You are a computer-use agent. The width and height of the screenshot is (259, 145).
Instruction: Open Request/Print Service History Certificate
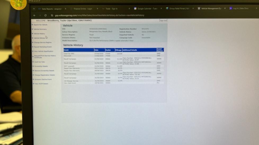[45, 57]
